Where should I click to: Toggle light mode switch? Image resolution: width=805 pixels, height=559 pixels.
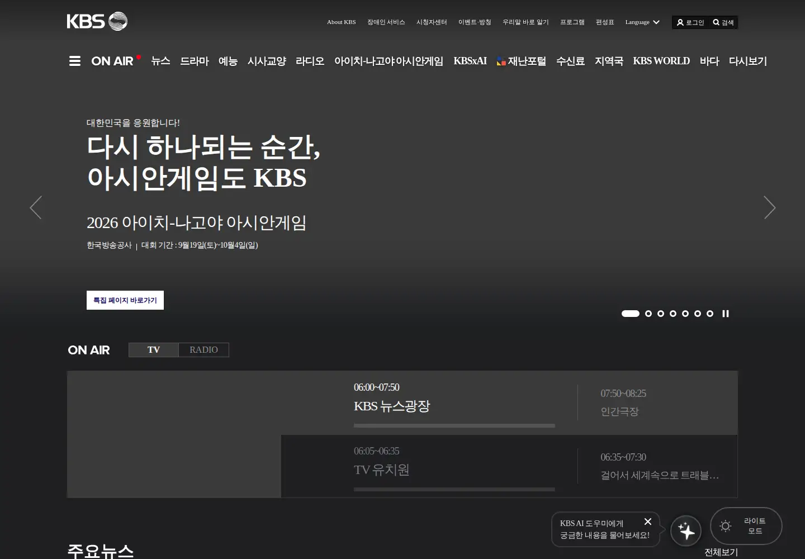pos(746,526)
